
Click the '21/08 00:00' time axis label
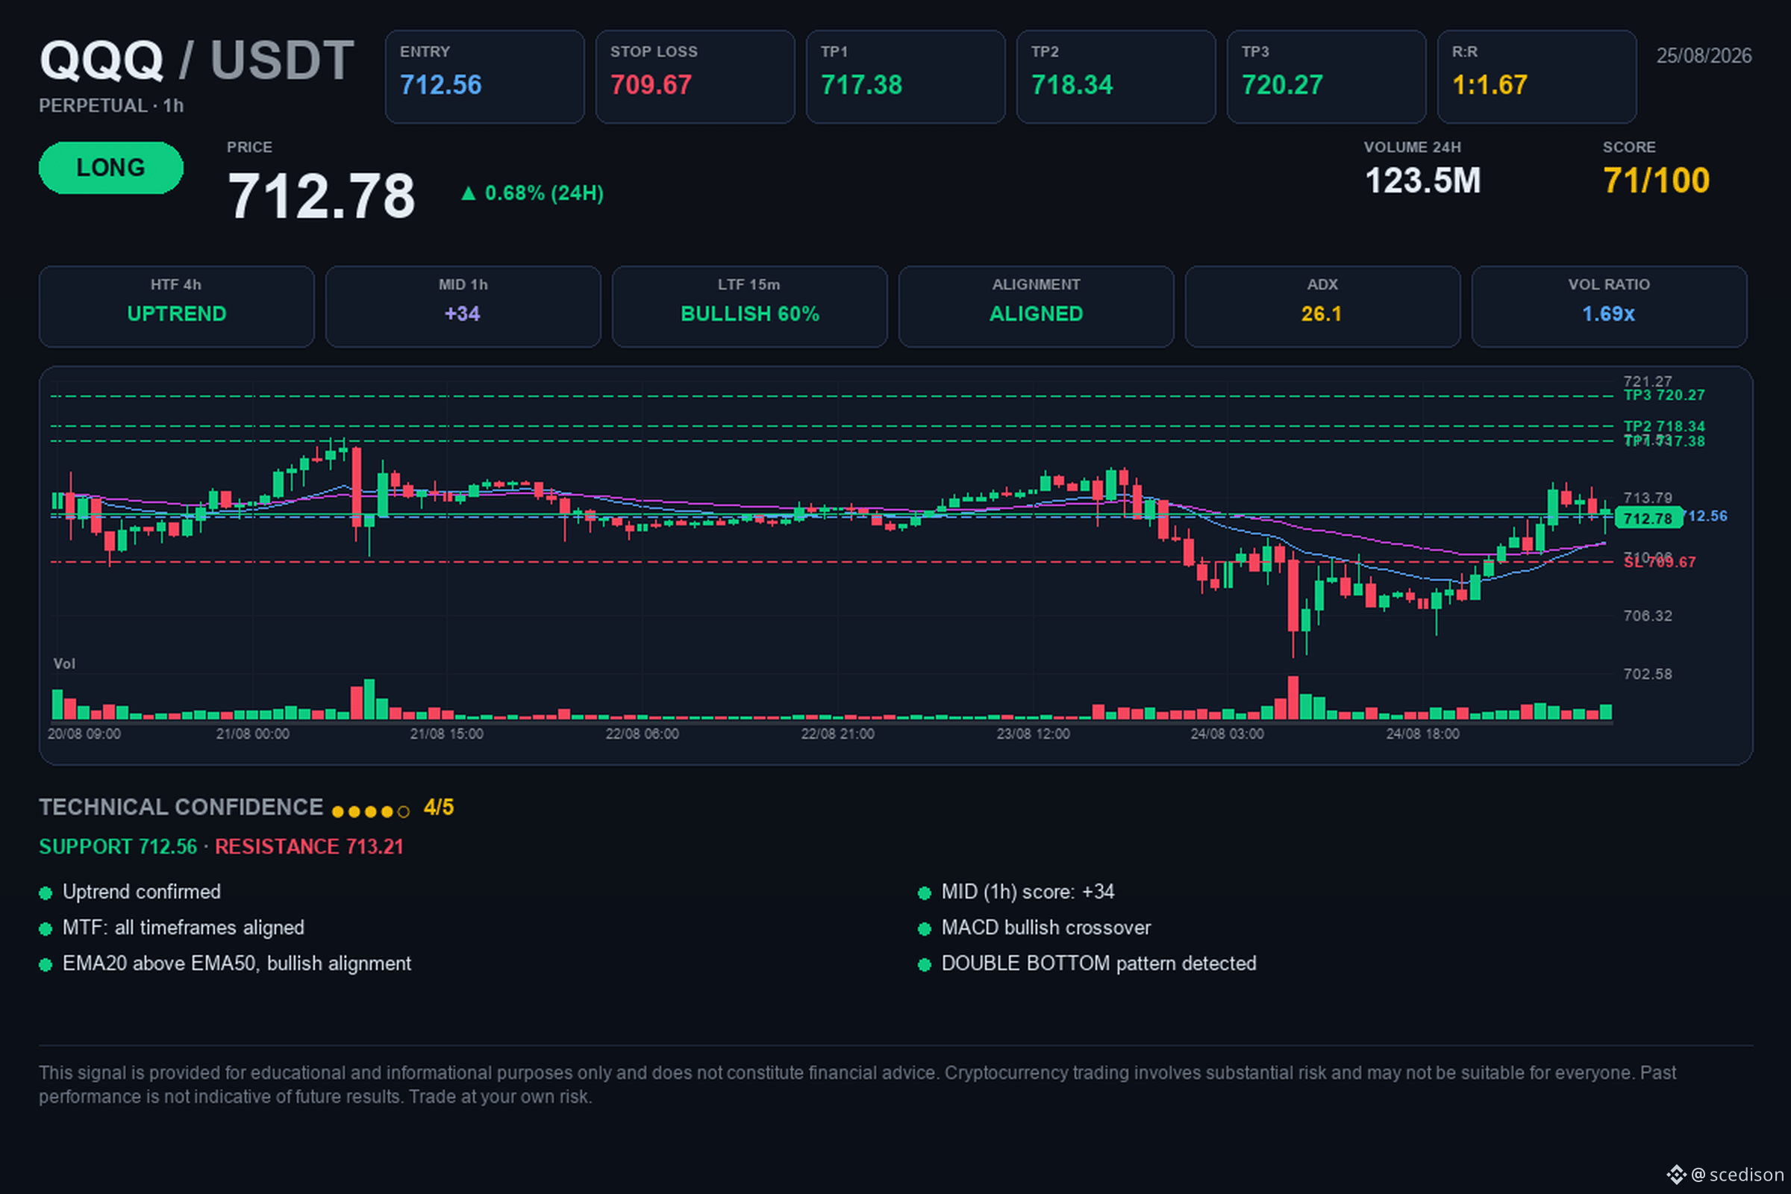tap(253, 734)
